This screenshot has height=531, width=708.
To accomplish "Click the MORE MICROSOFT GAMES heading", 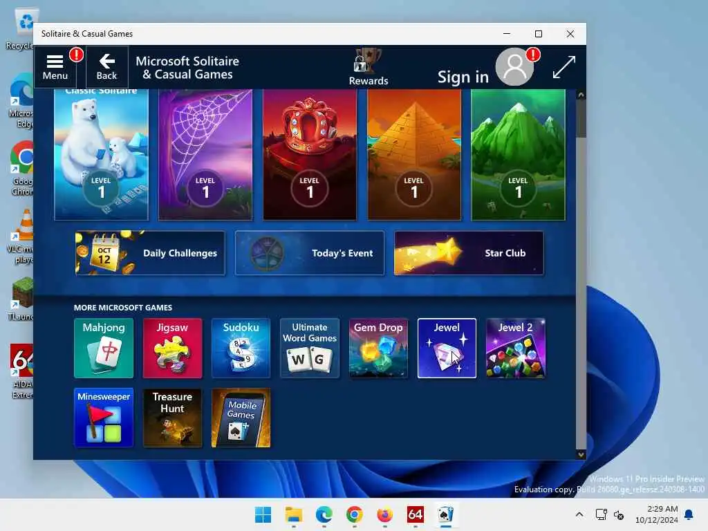I will (123, 308).
